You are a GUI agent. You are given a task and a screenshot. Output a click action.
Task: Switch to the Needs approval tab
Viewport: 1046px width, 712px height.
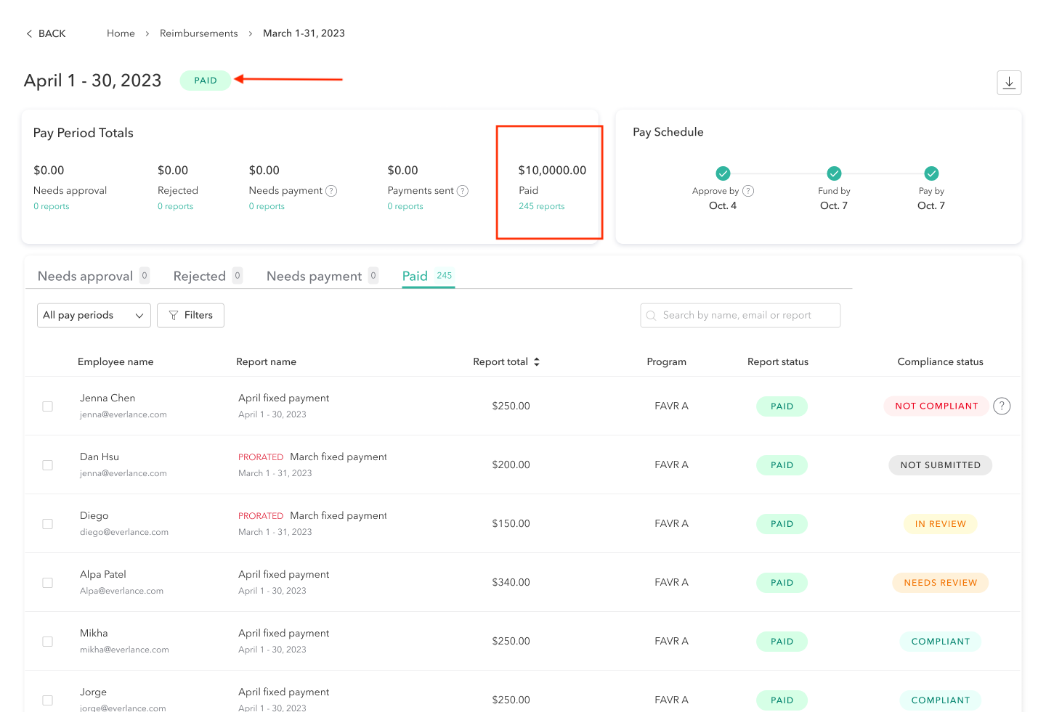pos(85,277)
